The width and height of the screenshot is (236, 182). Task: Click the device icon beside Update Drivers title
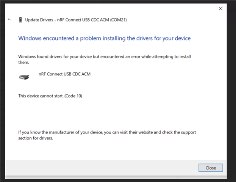coord(20,20)
